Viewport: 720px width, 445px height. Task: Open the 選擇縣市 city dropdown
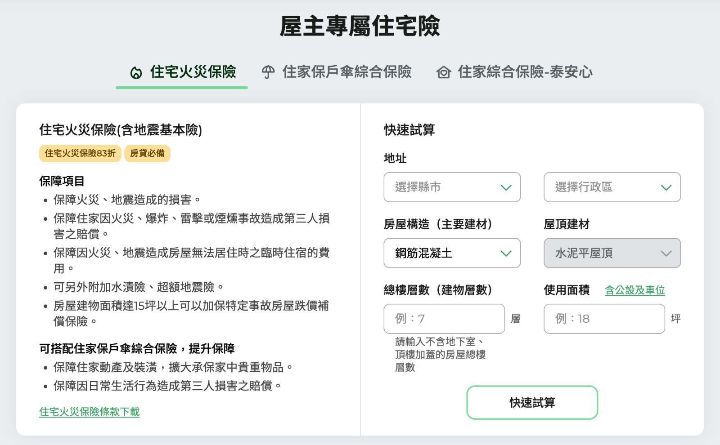coord(452,187)
